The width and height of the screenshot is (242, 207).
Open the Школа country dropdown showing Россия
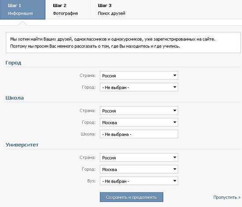(x=139, y=111)
